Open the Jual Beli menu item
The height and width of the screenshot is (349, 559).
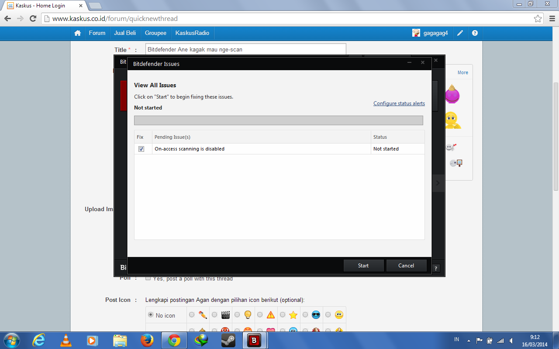(125, 33)
